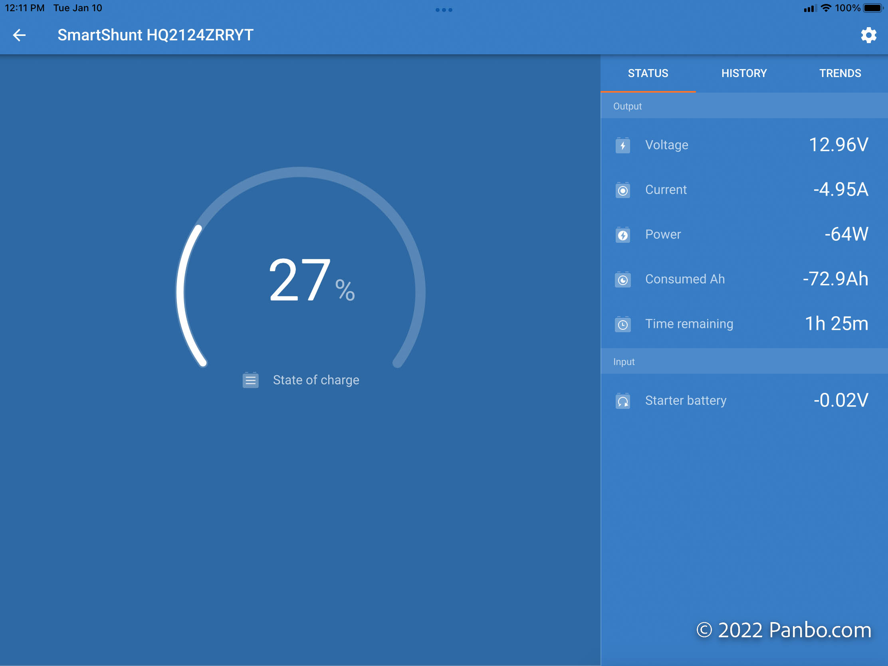Tap the State of charge battery icon

[x=250, y=380]
